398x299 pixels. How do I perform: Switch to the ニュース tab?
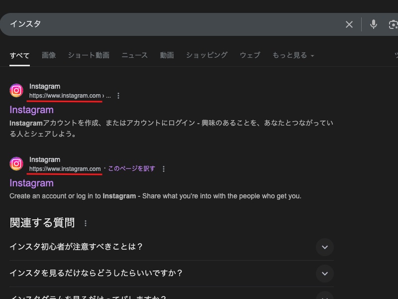tap(134, 55)
